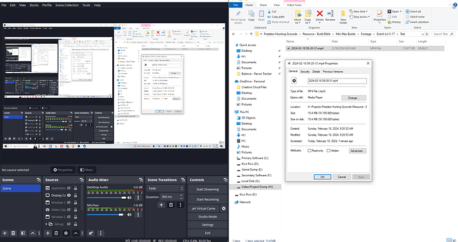Open the Scene Collection menu
This screenshot has height=242, width=458.
point(67,5)
